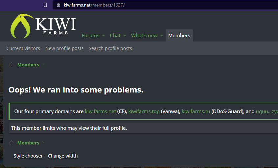Image resolution: width=278 pixels, height=168 pixels.
Task: Open Search profile posts link
Action: click(110, 48)
